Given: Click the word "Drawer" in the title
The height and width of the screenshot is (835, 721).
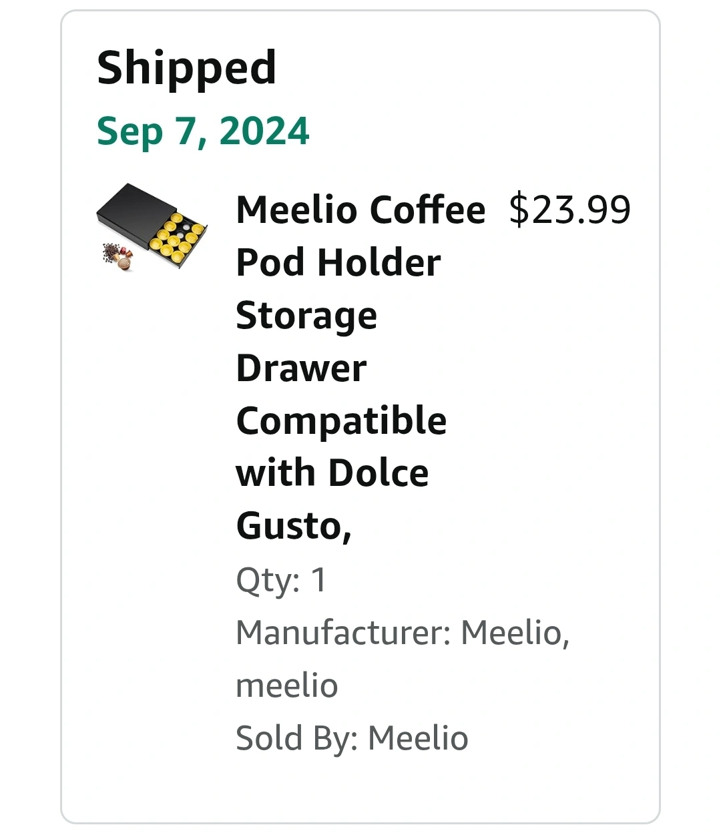Looking at the screenshot, I should point(302,368).
